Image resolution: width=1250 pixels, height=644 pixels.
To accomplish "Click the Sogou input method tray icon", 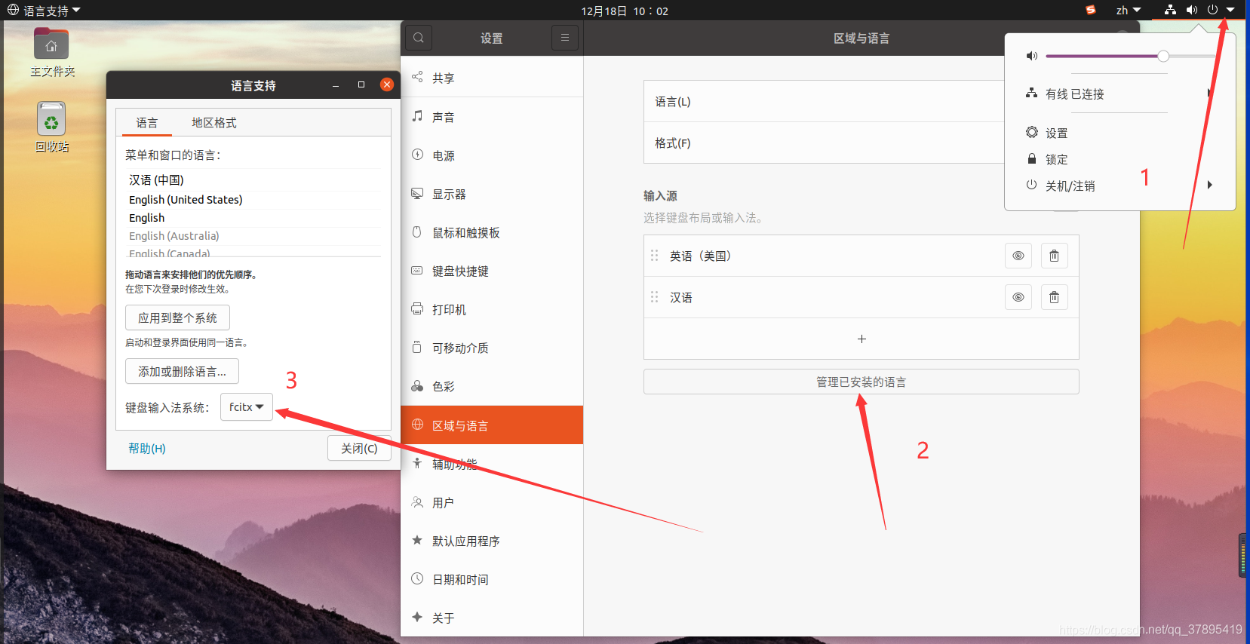I will (x=1090, y=10).
